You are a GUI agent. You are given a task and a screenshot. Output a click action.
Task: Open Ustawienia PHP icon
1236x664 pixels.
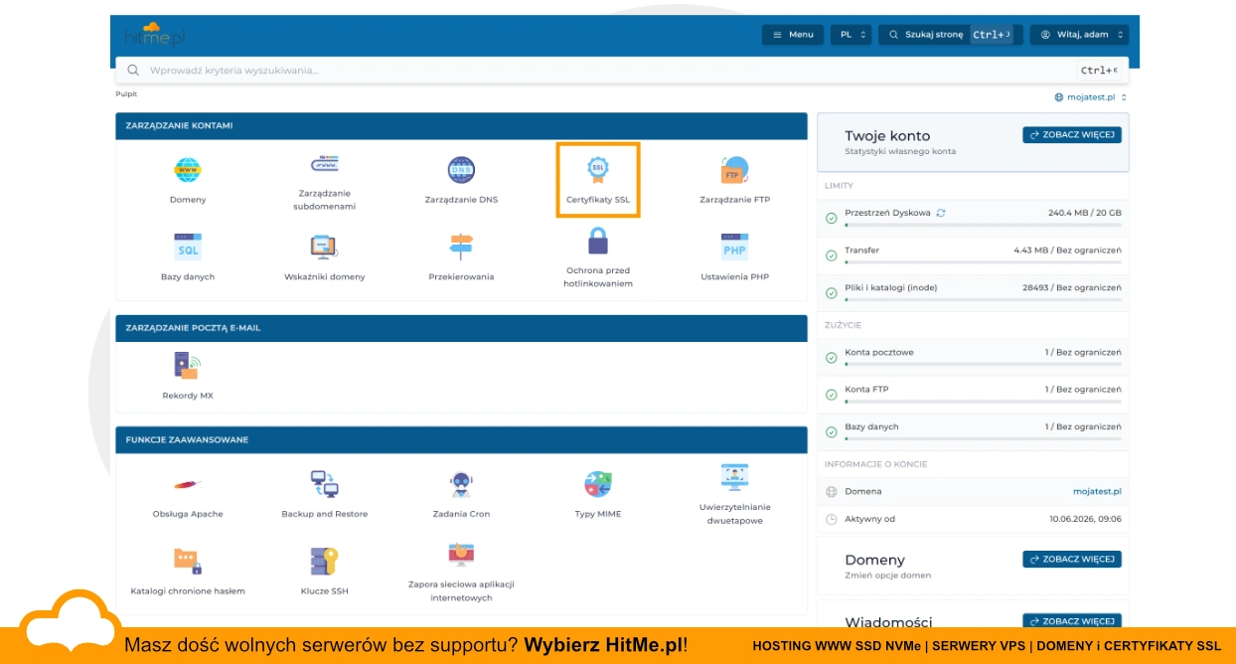pos(734,247)
